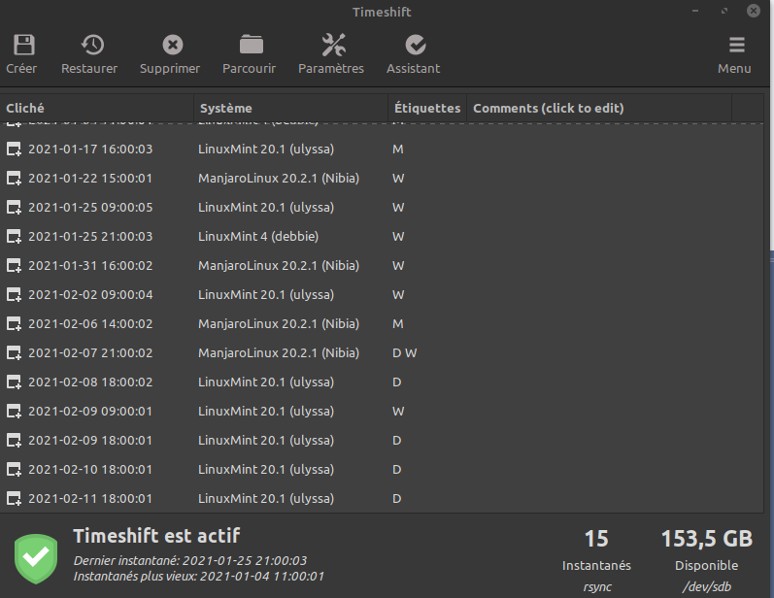Sort by the Cliché column header
This screenshot has width=774, height=598.
point(97,108)
